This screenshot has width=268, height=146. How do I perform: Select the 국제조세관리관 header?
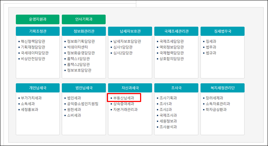(x=176, y=31)
